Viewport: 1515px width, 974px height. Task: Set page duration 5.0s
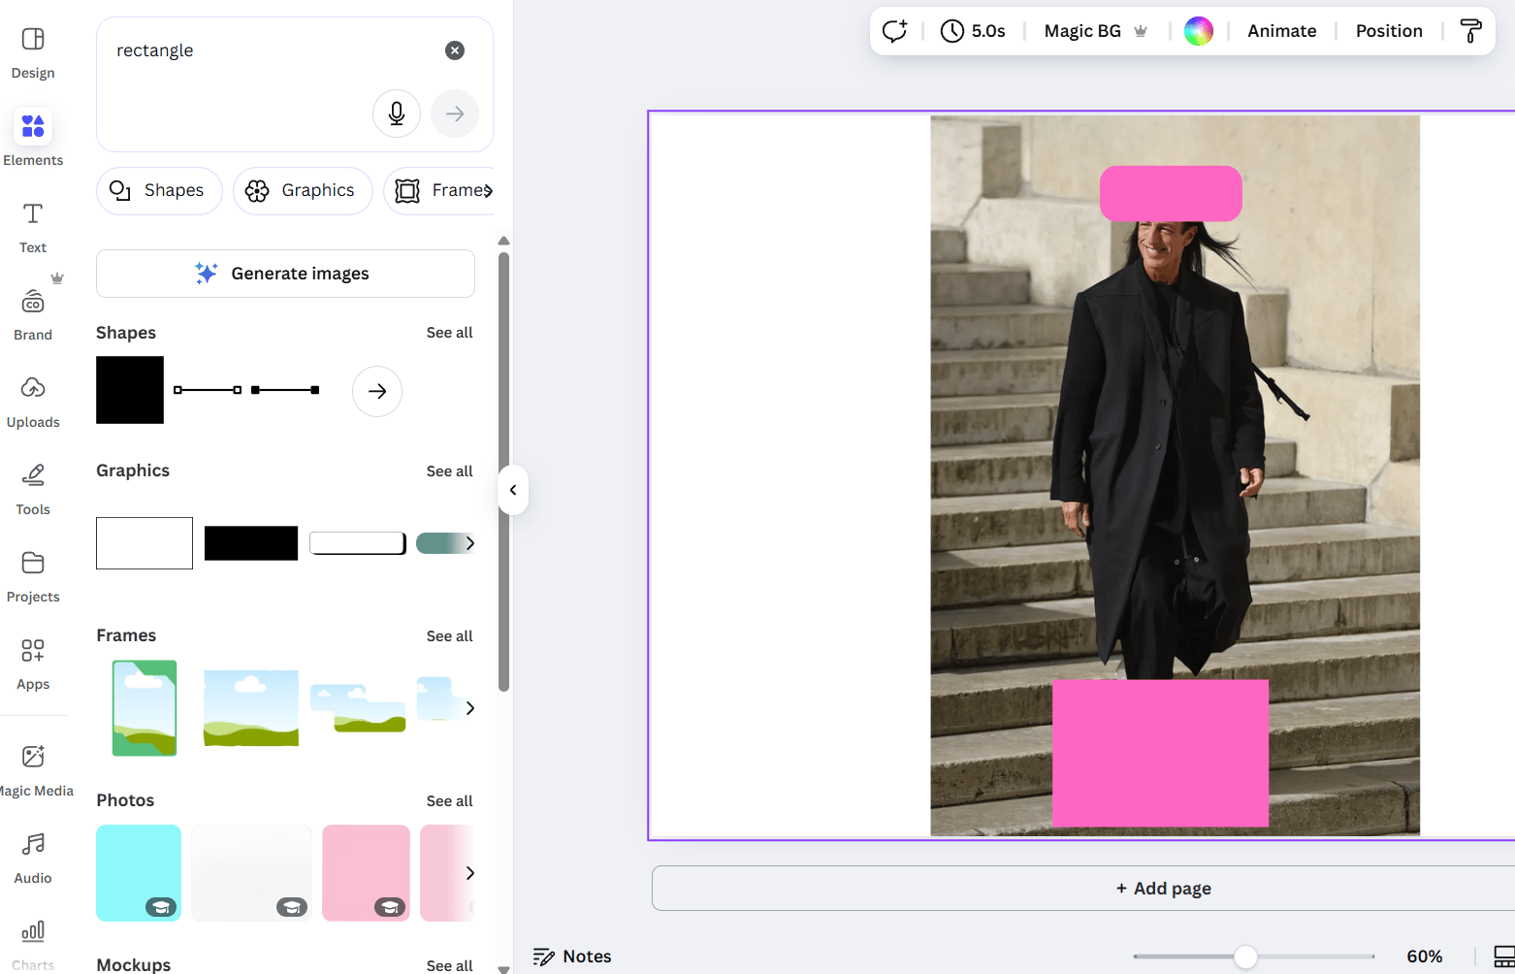(x=973, y=31)
